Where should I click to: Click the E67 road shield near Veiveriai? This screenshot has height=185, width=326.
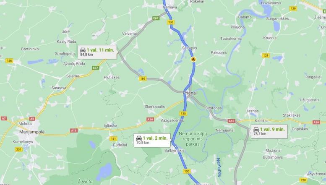[x=156, y=18]
